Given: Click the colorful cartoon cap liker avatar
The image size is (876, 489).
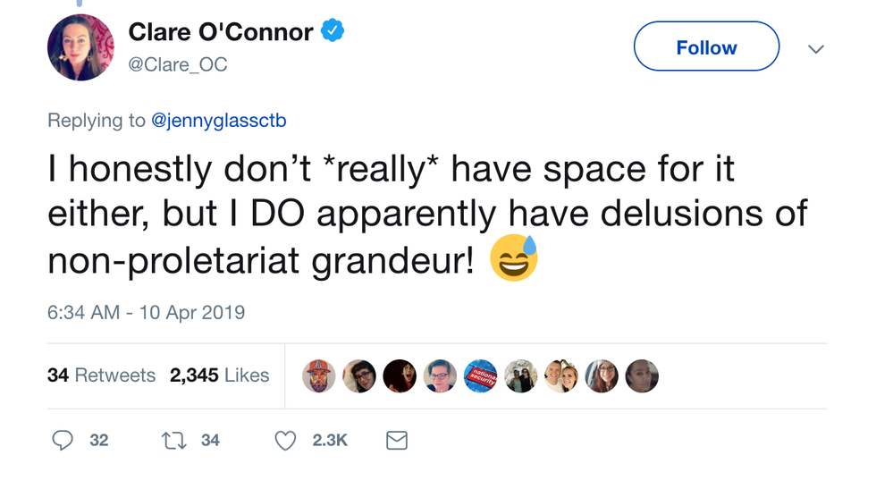Looking at the screenshot, I should tap(319, 376).
